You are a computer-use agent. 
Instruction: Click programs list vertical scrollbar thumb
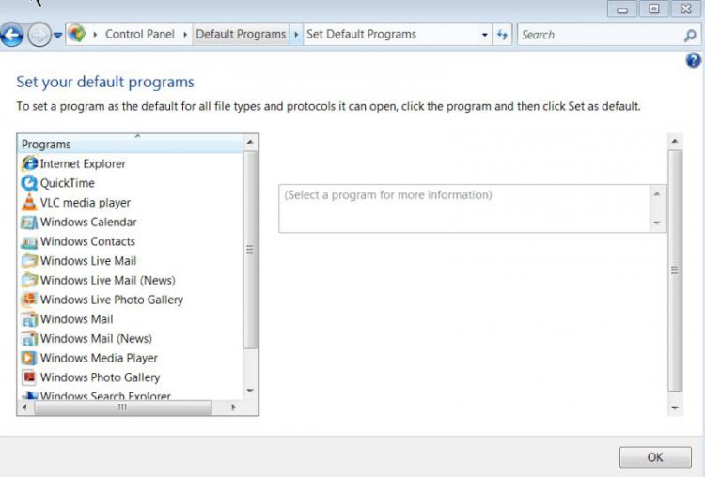click(250, 250)
